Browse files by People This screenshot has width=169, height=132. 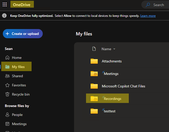pos(17,115)
